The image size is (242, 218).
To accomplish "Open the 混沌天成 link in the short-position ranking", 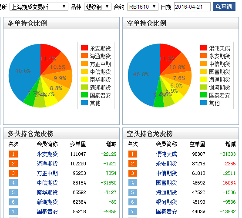I will click(166, 154).
